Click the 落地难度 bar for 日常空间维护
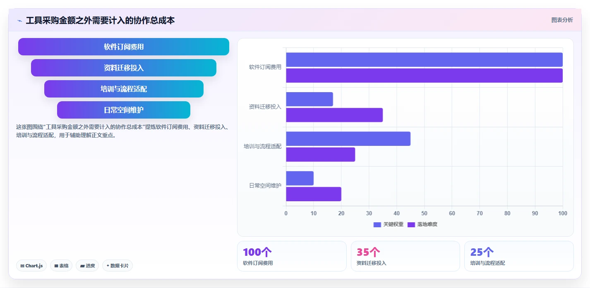 click(x=314, y=194)
